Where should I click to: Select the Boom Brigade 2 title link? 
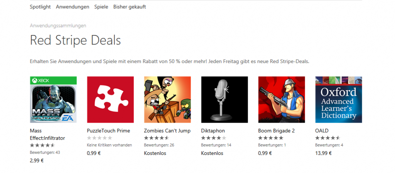pyautogui.click(x=276, y=131)
